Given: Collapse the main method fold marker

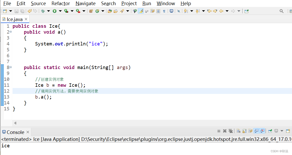Looking at the screenshot, I should (11, 67).
